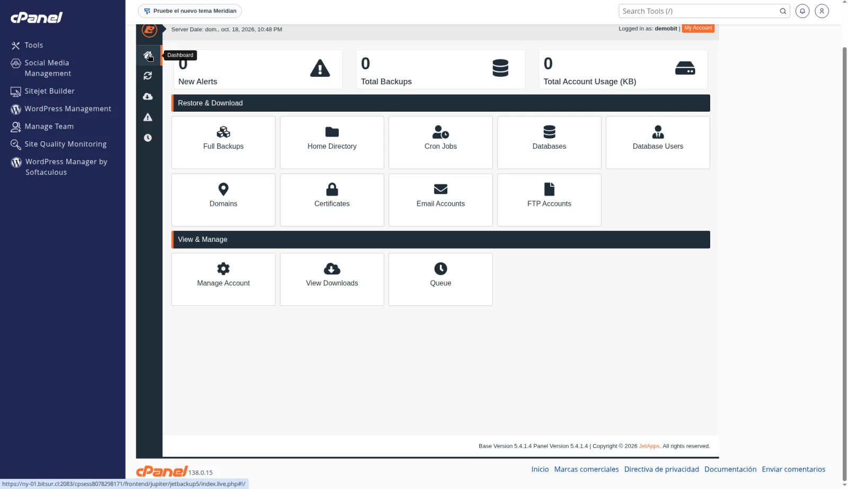
Task: Click Pruebe el nuevo tema Meridian button
Action: coord(190,11)
